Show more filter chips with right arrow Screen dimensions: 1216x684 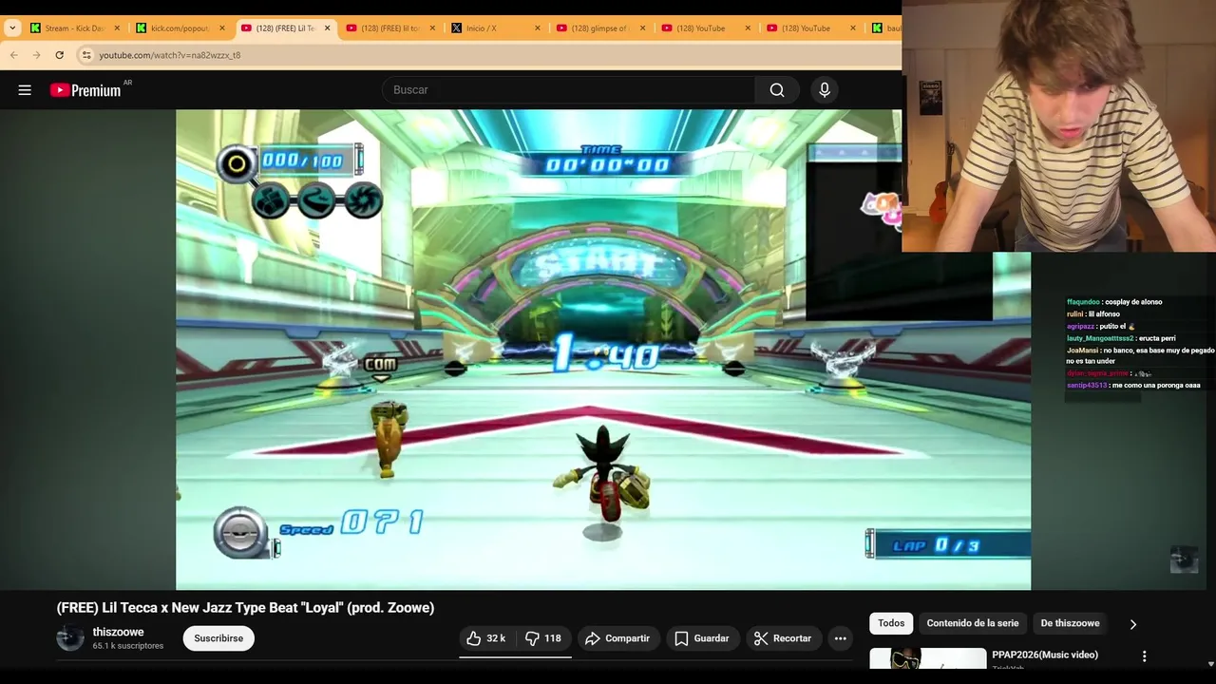[1132, 624]
